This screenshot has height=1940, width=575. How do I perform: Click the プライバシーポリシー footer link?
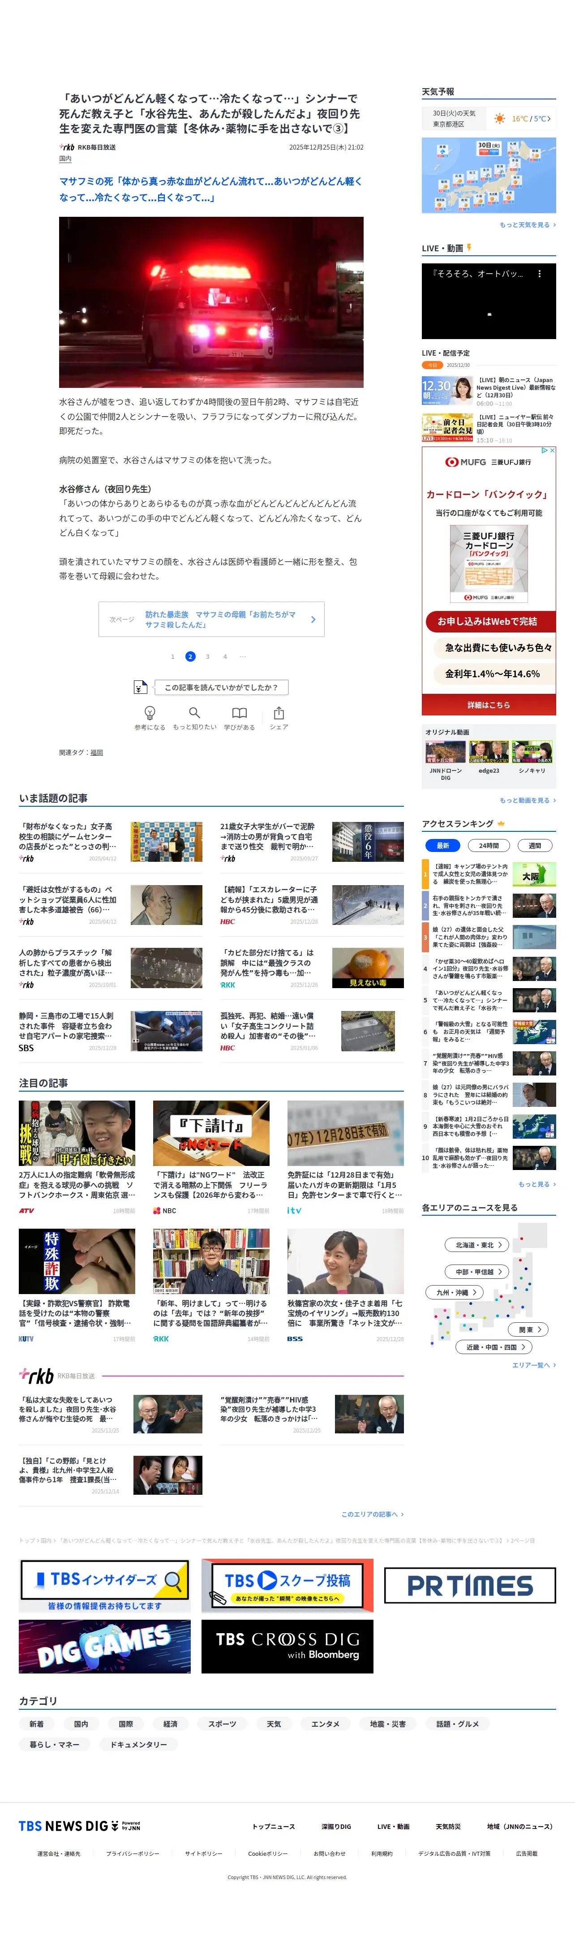coord(133,1854)
